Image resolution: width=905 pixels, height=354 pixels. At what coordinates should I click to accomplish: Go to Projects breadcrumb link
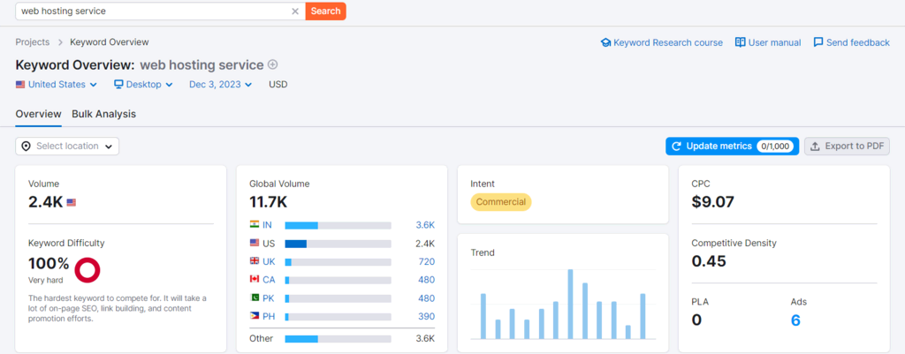33,42
